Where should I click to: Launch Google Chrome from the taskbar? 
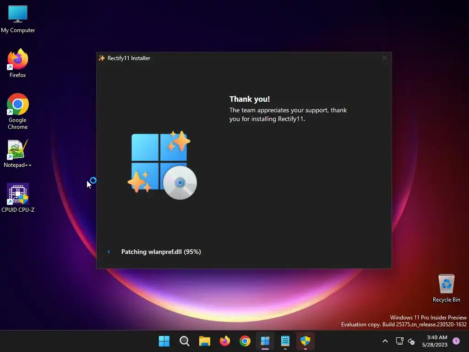click(245, 341)
